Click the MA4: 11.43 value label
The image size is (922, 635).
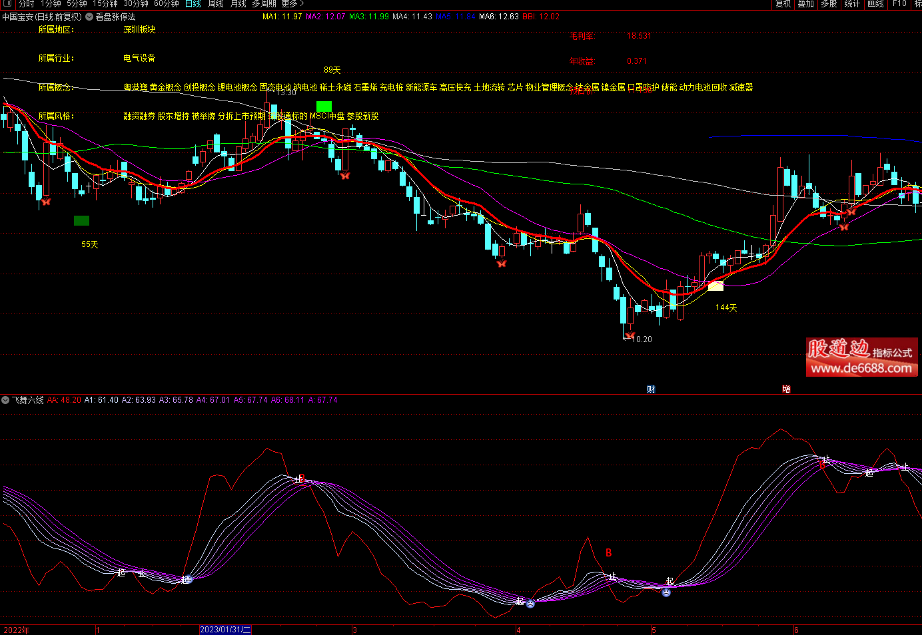pyautogui.click(x=412, y=17)
